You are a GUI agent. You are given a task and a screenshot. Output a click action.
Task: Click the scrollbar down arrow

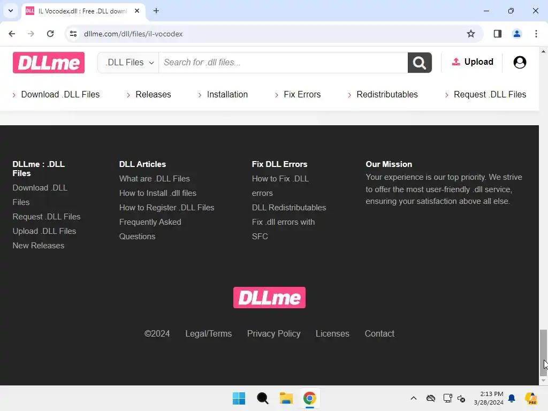coord(543,380)
